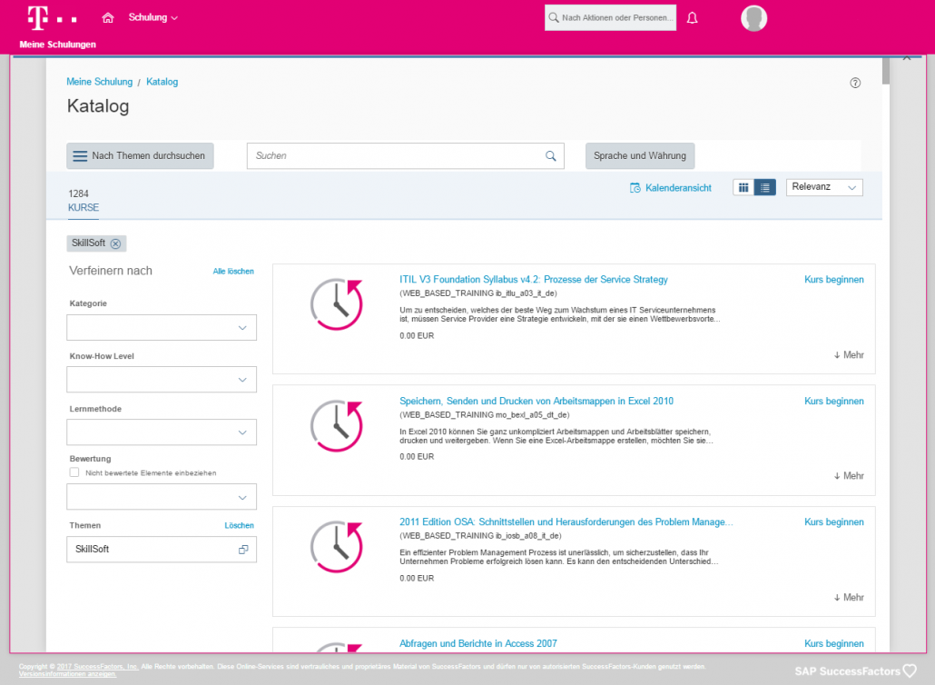The width and height of the screenshot is (935, 685).
Task: Toggle the list view button
Action: click(x=764, y=187)
